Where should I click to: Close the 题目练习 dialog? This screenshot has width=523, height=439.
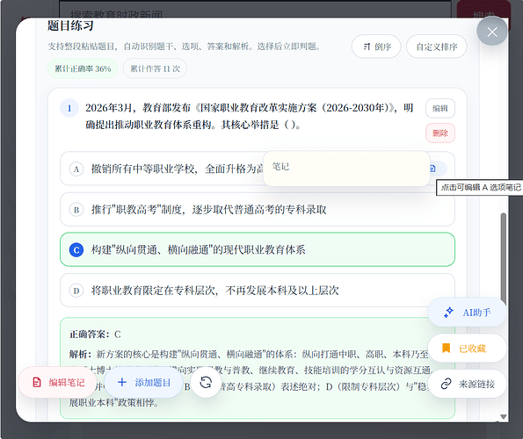(492, 32)
